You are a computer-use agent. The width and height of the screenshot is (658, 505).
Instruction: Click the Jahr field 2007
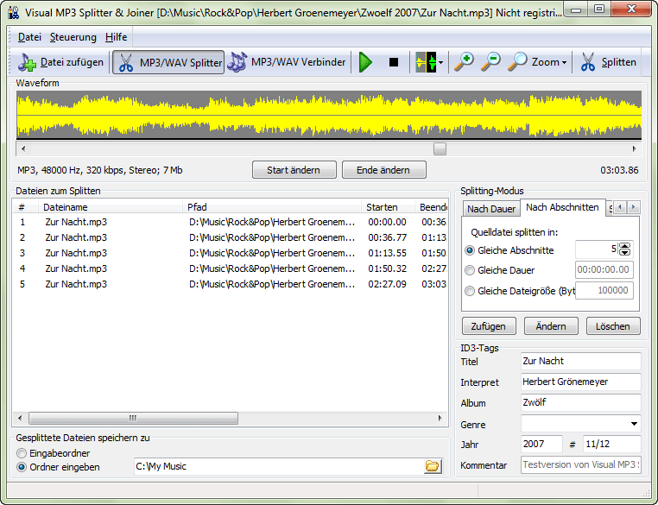(541, 444)
